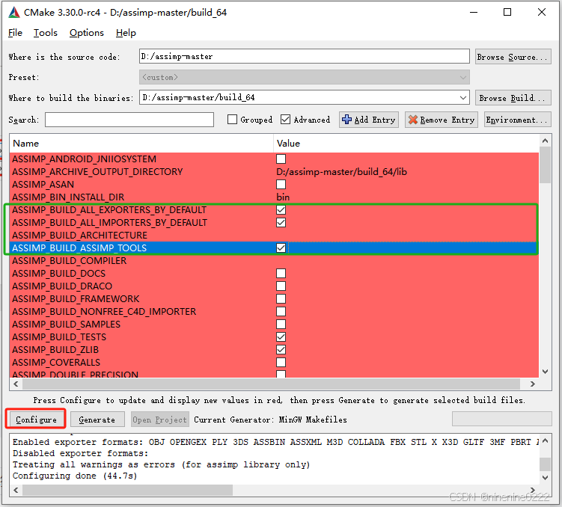This screenshot has width=562, height=507.
Task: Click value D:/assimp-master/build_64/lib
Action: coord(341,172)
